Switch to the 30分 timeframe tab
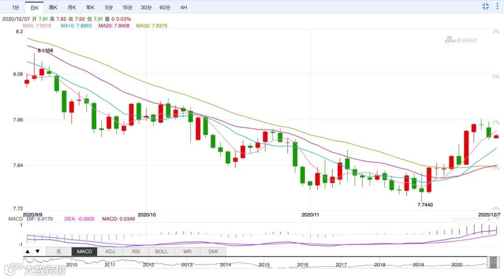 click(146, 7)
